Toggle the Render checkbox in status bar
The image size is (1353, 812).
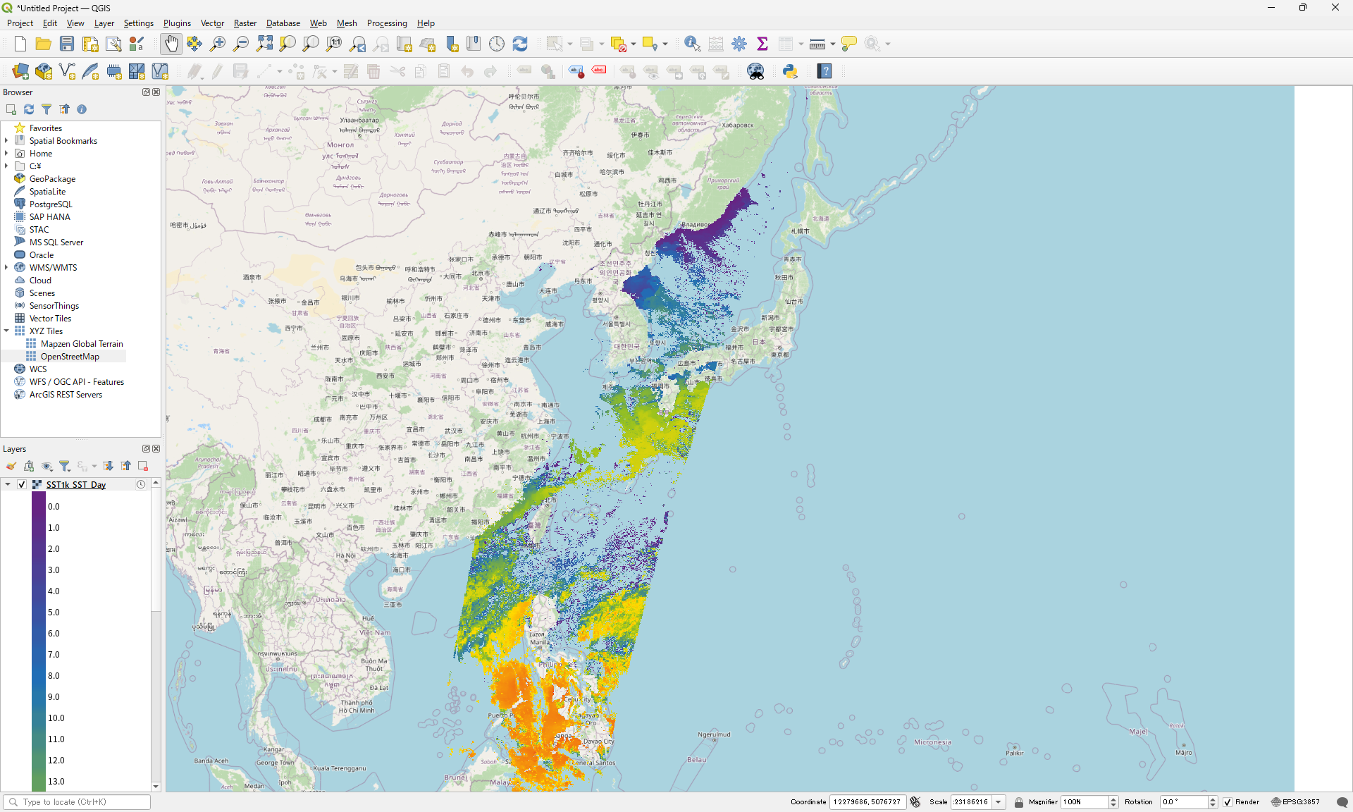[1228, 802]
